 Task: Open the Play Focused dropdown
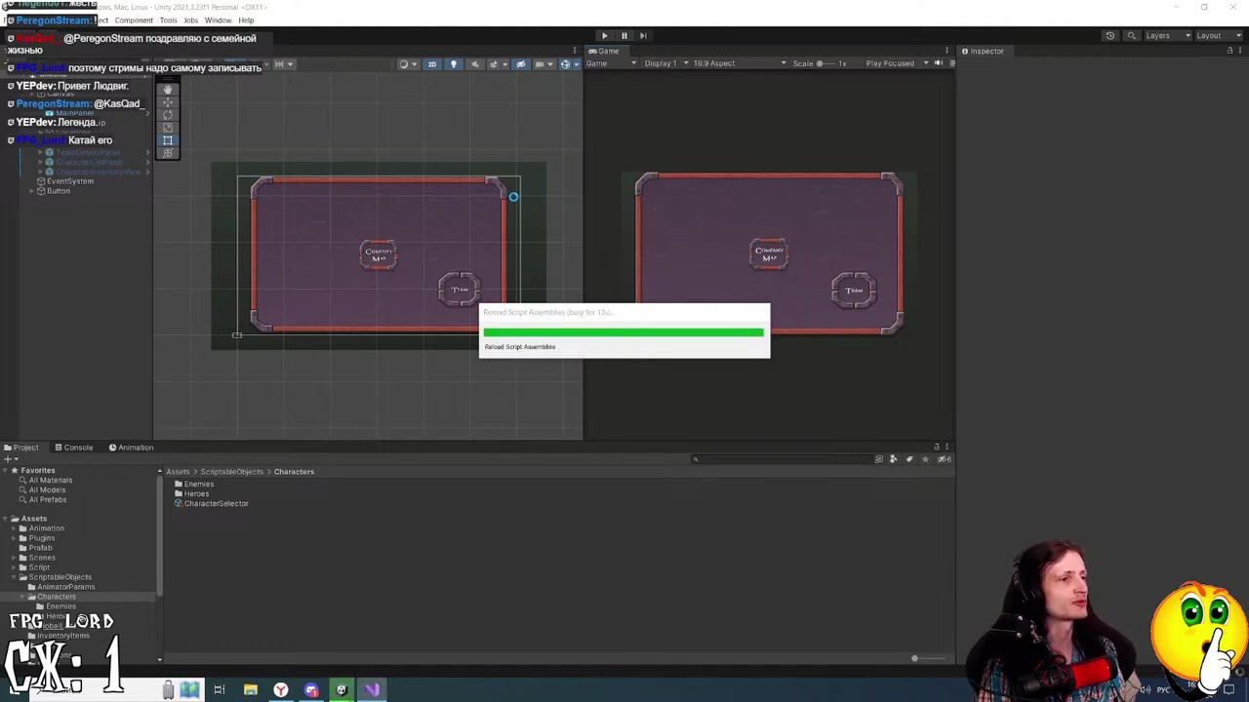click(898, 63)
